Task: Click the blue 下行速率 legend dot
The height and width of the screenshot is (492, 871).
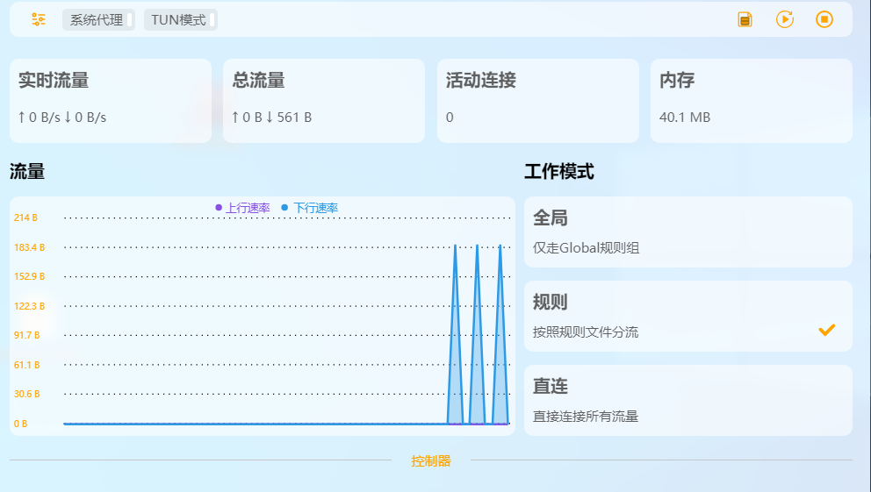Action: pyautogui.click(x=284, y=208)
